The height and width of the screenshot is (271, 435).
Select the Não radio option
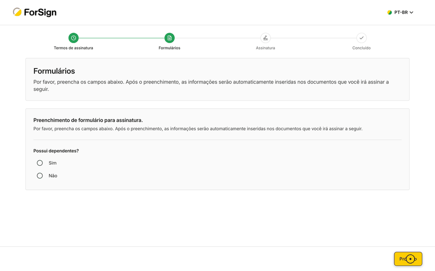click(x=40, y=176)
